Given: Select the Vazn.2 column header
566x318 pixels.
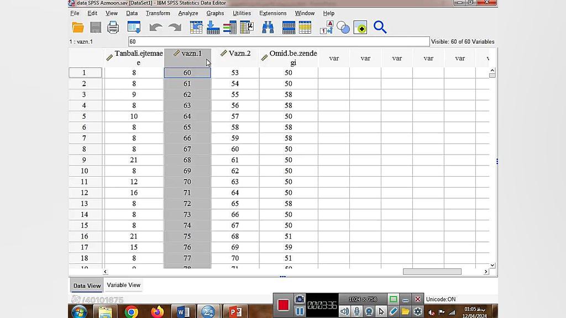Looking at the screenshot, I should coord(235,57).
